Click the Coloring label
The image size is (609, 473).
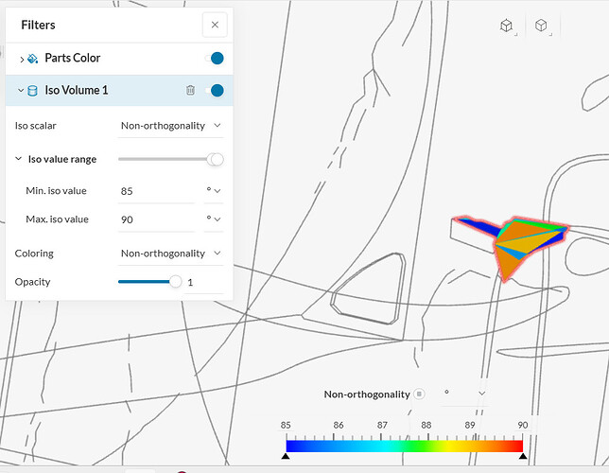[34, 254]
